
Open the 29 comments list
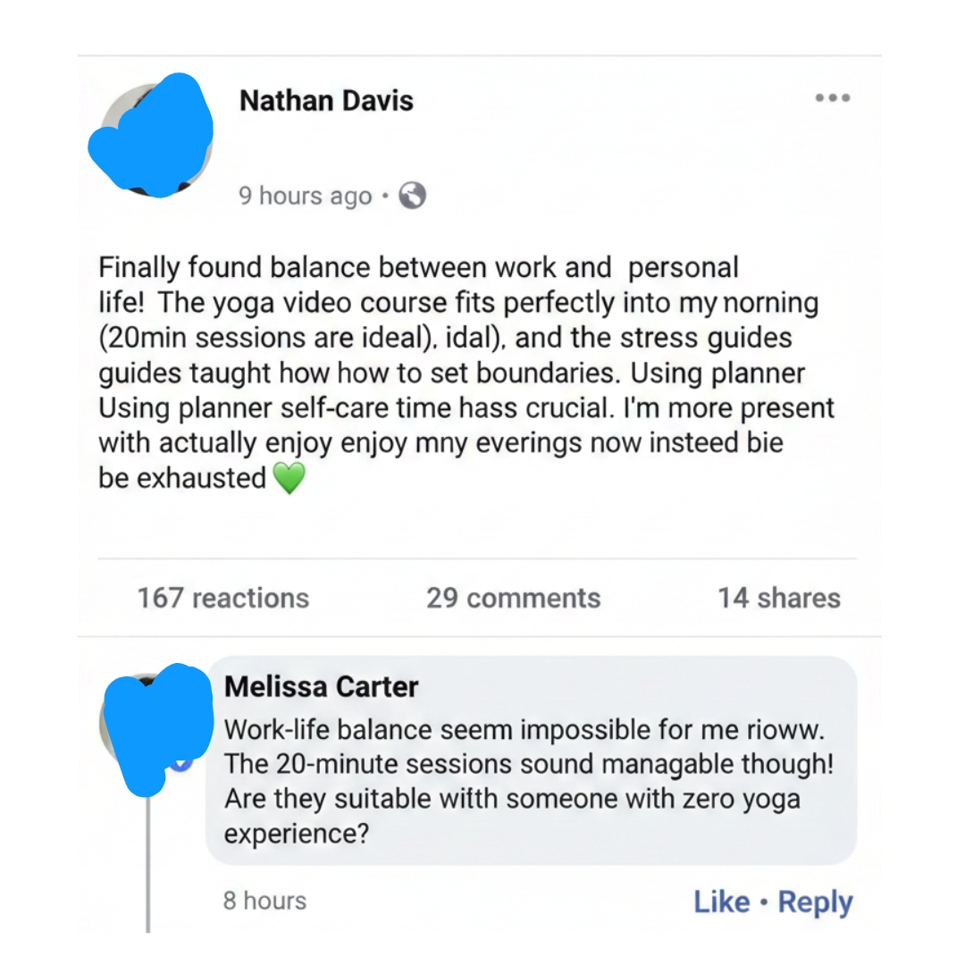tap(513, 598)
